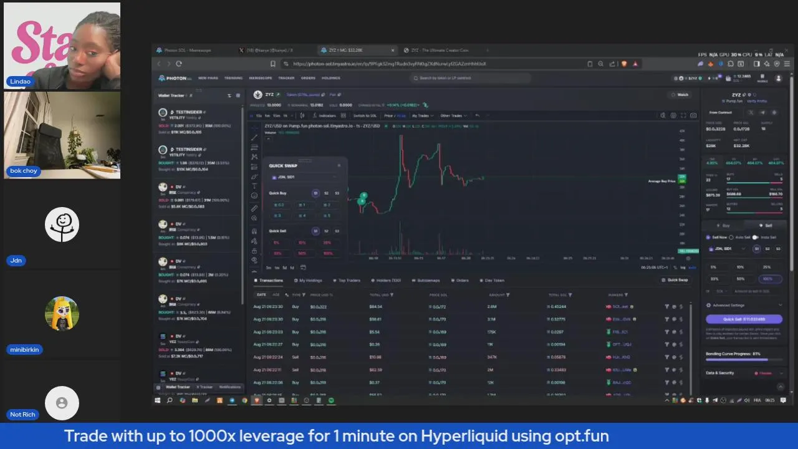Switch to the Top Traders tab

(347, 281)
